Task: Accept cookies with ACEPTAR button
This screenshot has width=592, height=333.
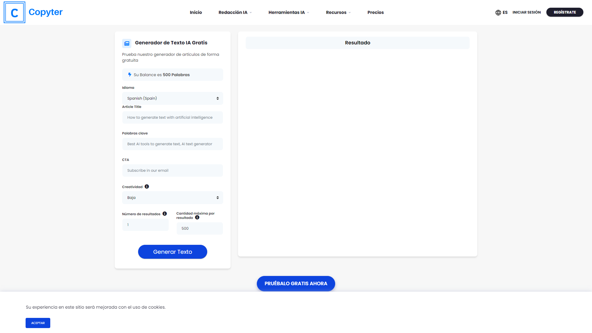Action: point(38,323)
